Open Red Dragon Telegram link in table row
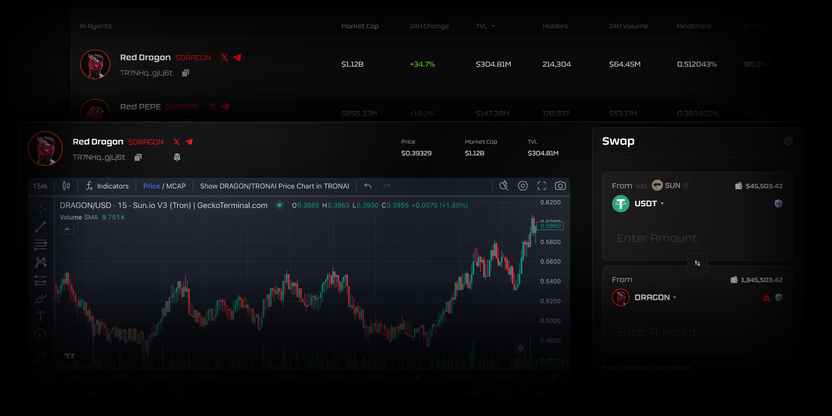 (237, 58)
